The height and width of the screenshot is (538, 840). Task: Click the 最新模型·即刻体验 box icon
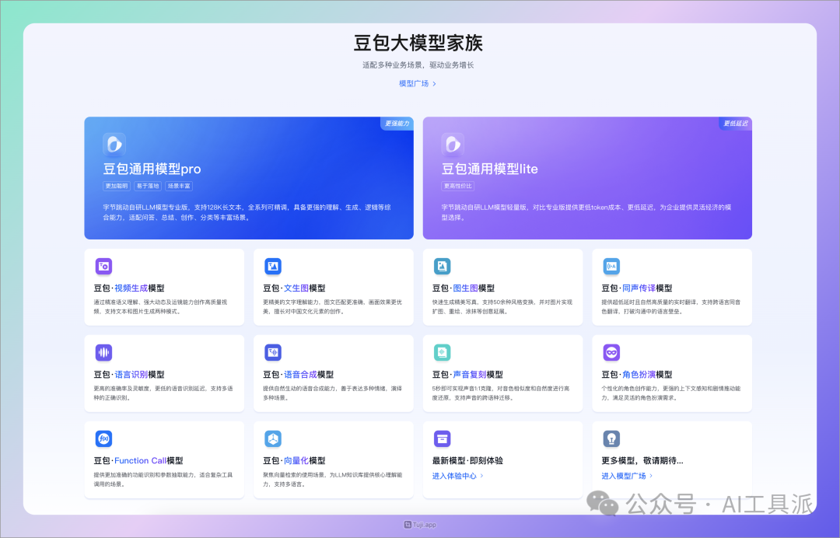(x=442, y=438)
